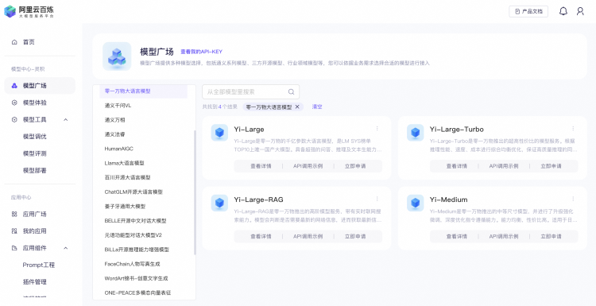Click the 阿里云百炼 logo
The image size is (596, 306).
29,11
